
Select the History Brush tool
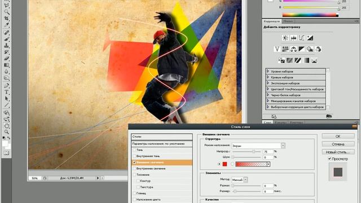tap(7, 52)
